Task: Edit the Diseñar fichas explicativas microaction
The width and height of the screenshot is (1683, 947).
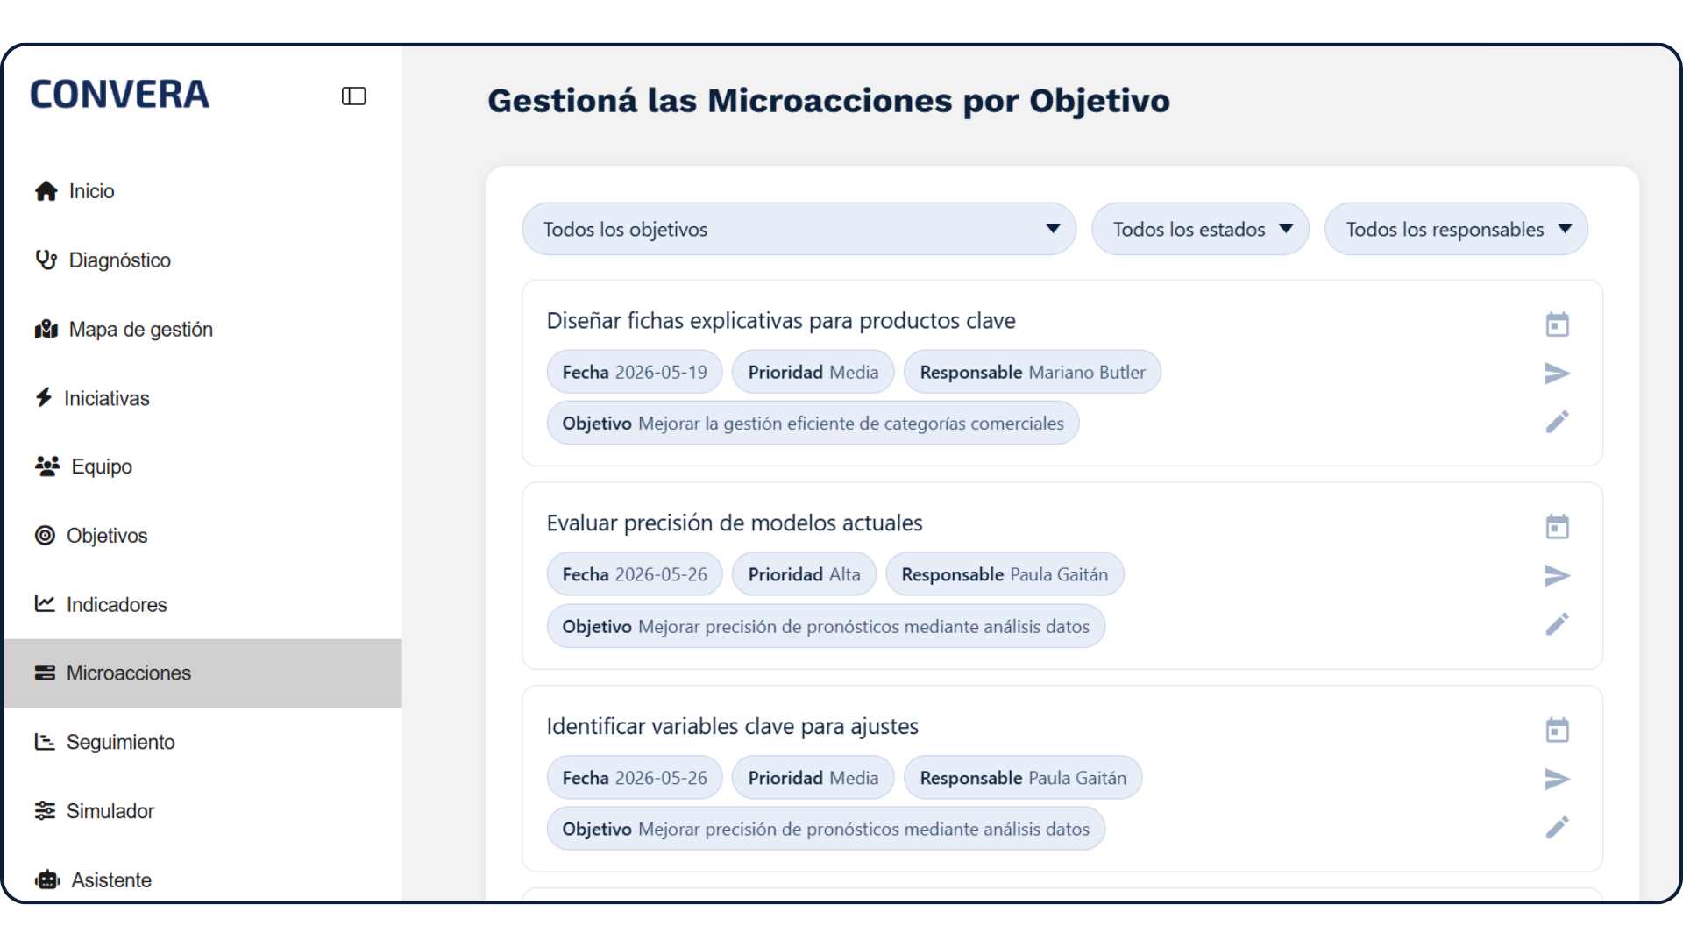Action: [1557, 422]
